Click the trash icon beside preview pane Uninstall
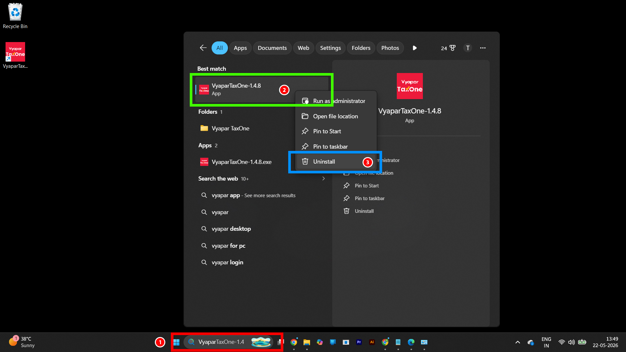 pos(346,211)
